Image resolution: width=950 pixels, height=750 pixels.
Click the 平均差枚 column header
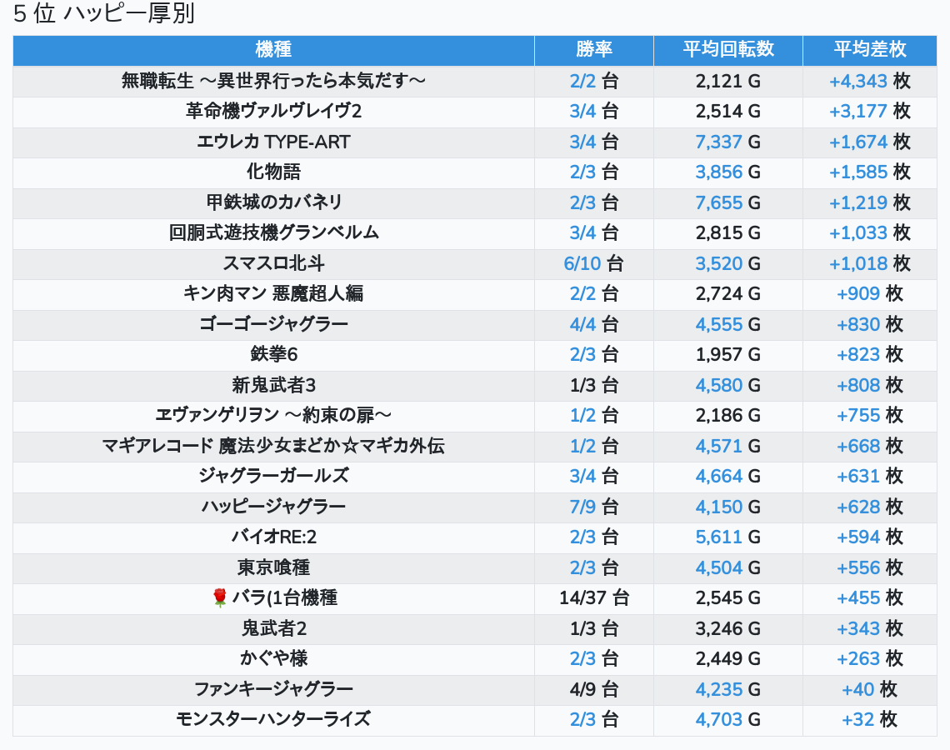[x=869, y=50]
